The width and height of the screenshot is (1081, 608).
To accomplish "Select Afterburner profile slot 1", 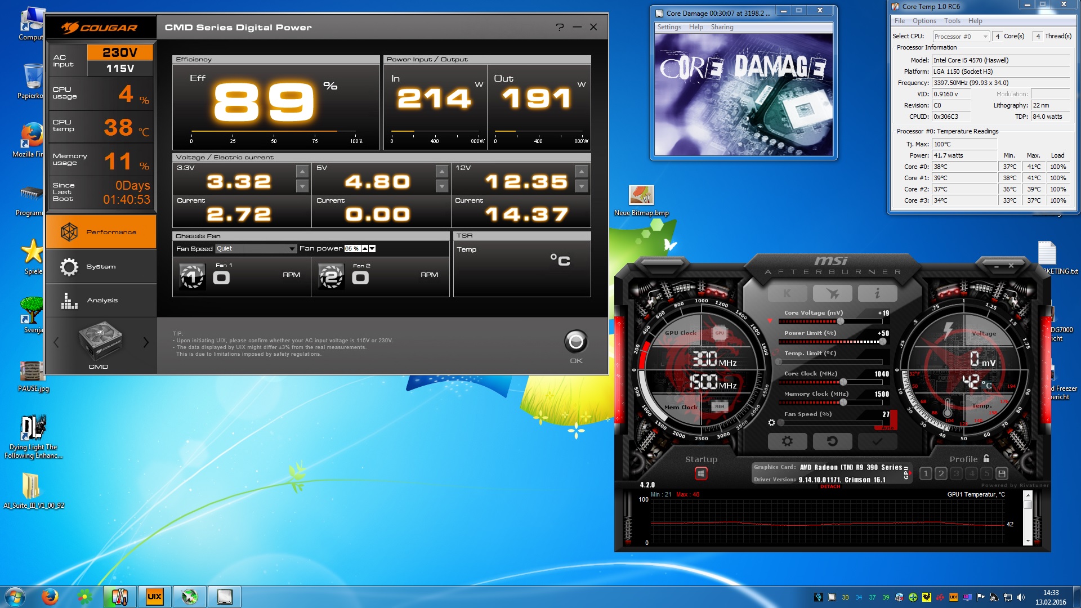I will (x=926, y=473).
